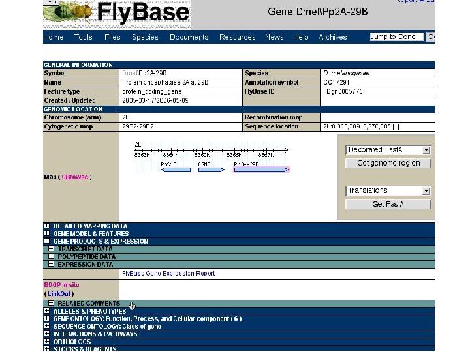Image resolution: width=470 pixels, height=352 pixels.
Task: Click the sequence location 2L:8,366,009..8,370,085
Action: [361, 126]
